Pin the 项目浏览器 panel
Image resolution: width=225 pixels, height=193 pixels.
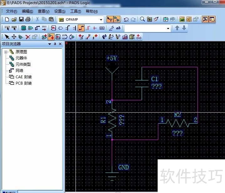coord(55,44)
